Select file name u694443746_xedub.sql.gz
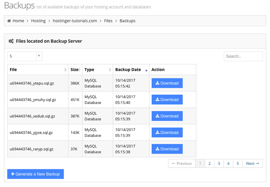The width and height of the screenshot is (270, 187). click(x=32, y=116)
